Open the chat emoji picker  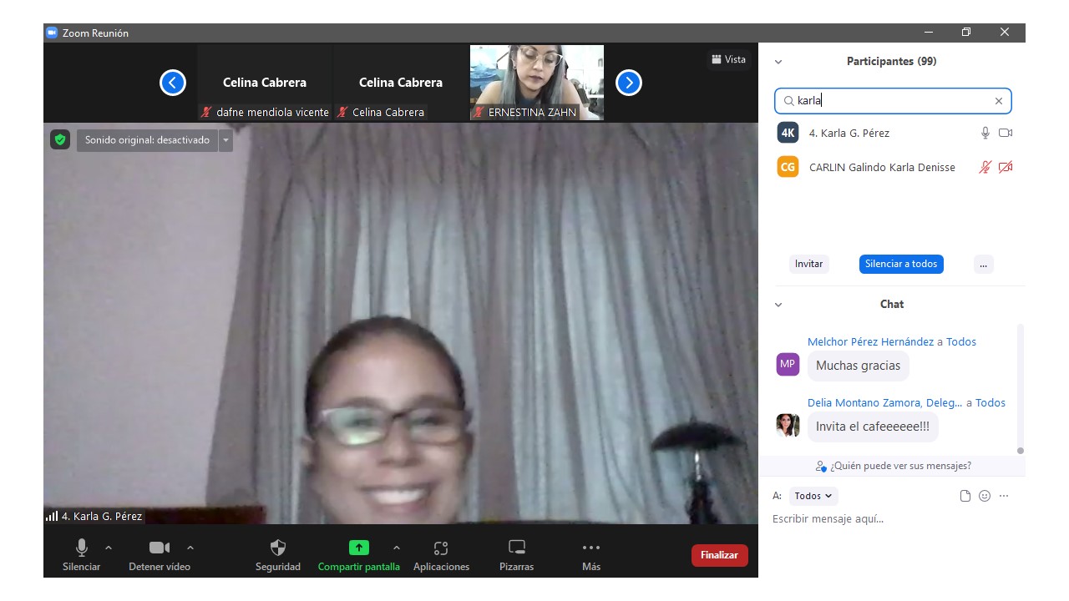point(985,496)
